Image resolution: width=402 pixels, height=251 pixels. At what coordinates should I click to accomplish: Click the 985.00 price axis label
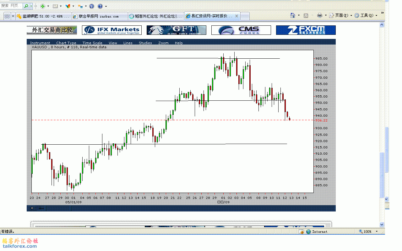tap(322, 58)
